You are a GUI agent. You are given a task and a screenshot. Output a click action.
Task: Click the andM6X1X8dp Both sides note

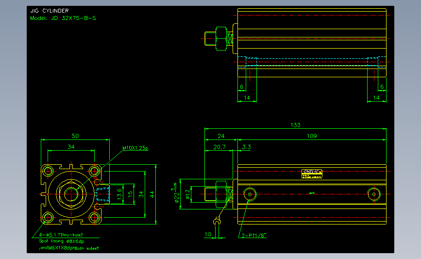click(x=69, y=248)
